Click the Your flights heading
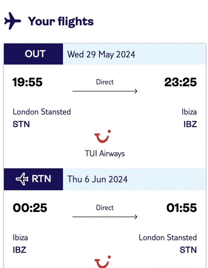The image size is (208, 268). (x=61, y=21)
